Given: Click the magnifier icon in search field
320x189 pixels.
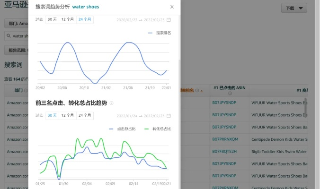Looking at the screenshot, I should 9,35.
